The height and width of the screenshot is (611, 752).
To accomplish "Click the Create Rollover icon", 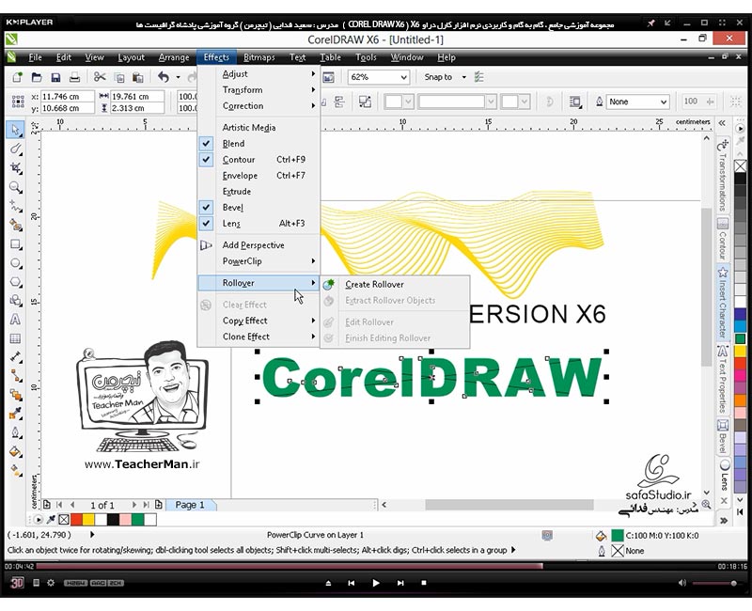I will 329,285.
